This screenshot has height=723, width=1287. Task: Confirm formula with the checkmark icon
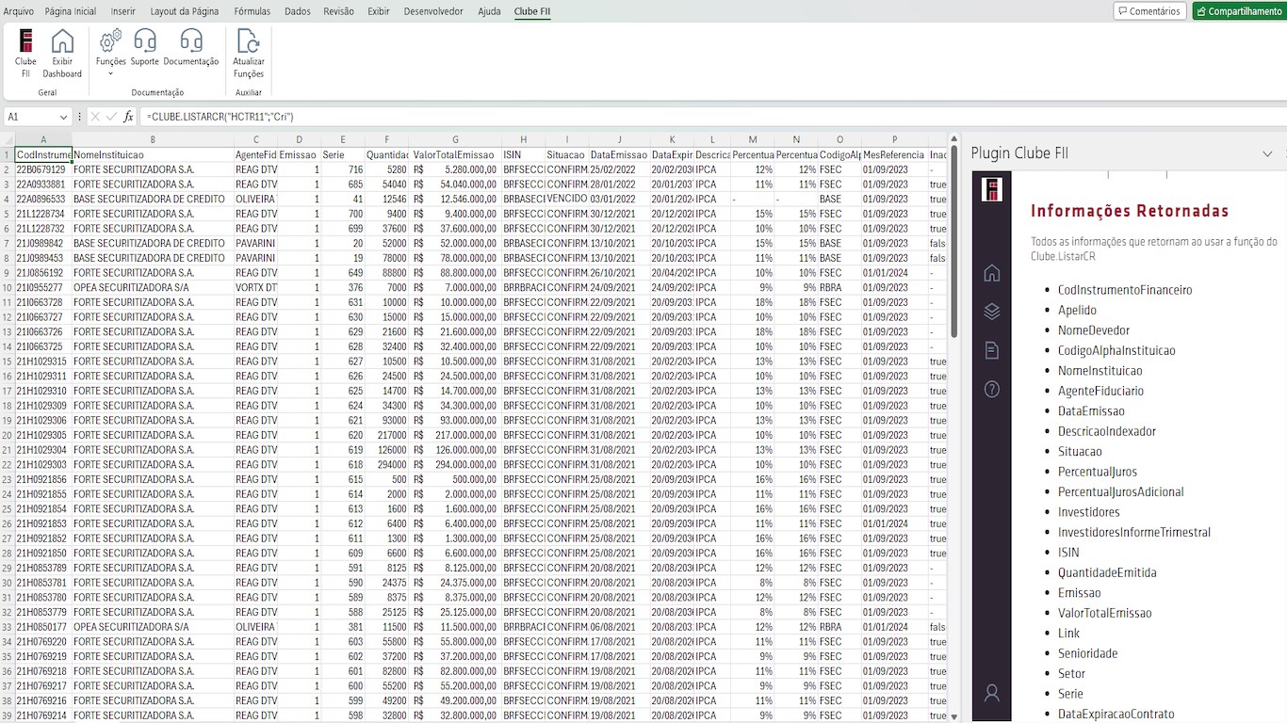coord(112,117)
